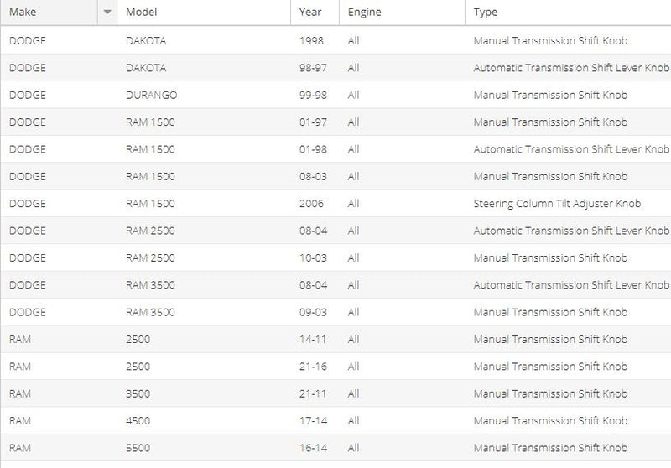
Task: Sort table by Make column header
Action: coord(49,12)
